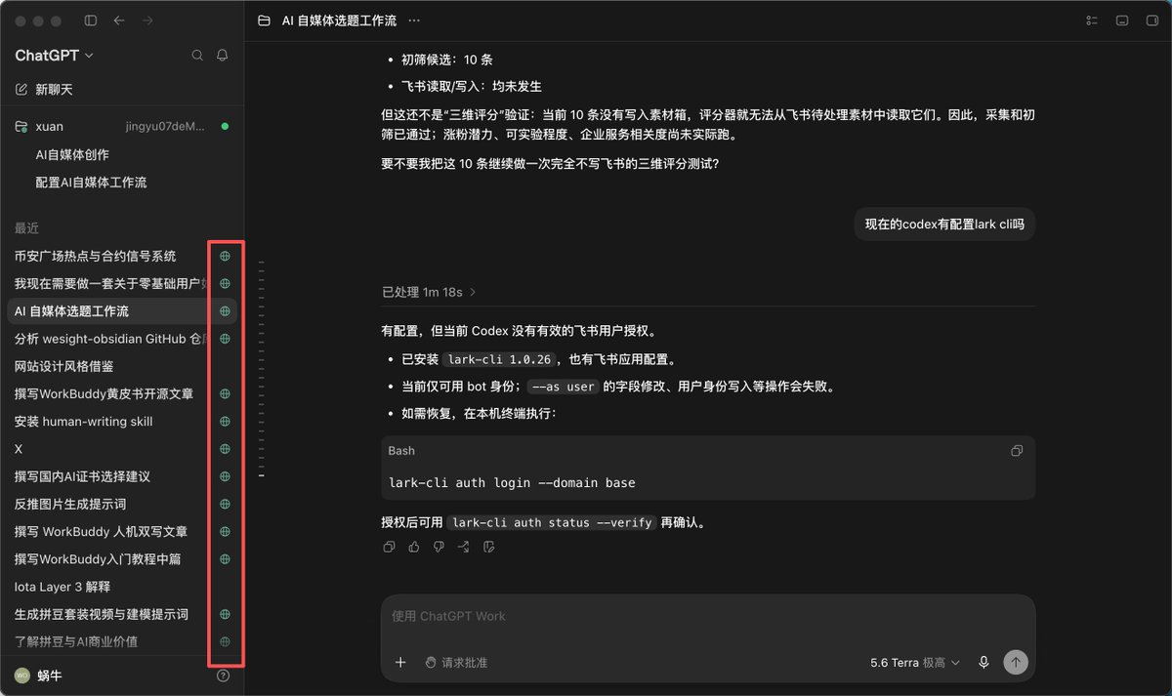Click the globe icon on 币安广场热点 row
The image size is (1172, 696).
click(x=225, y=256)
